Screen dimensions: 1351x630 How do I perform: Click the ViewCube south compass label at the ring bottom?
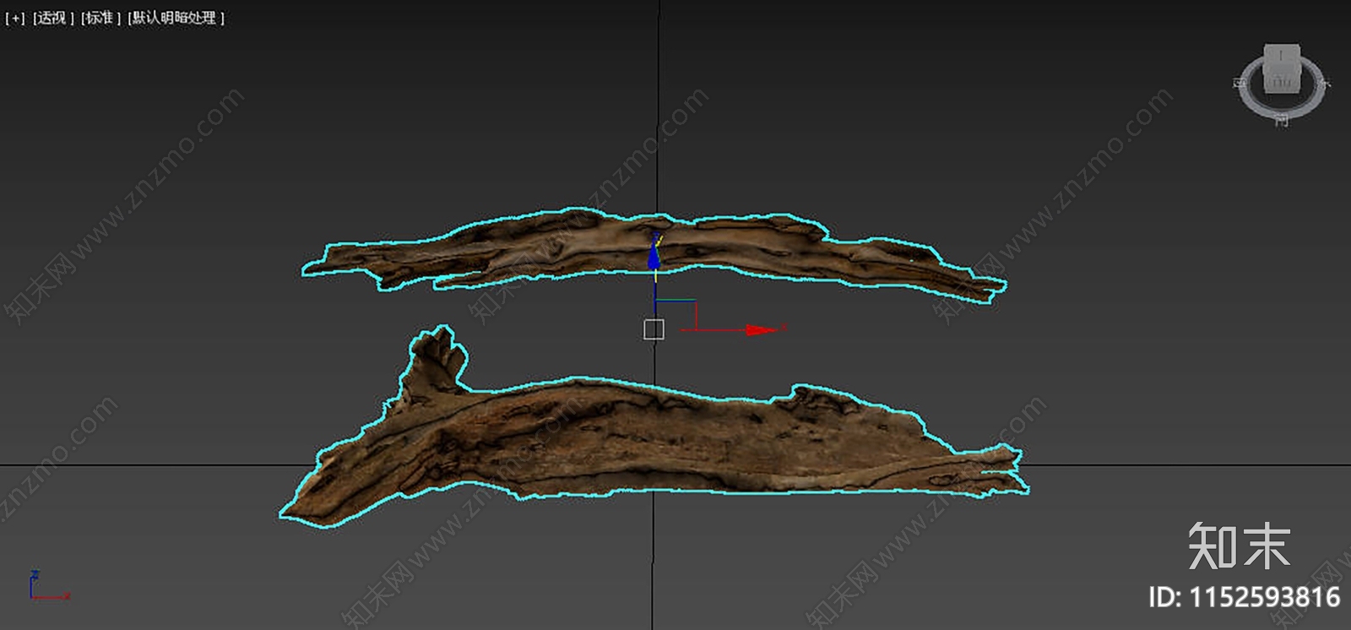(x=1282, y=121)
